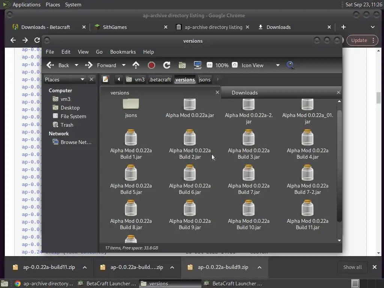The height and width of the screenshot is (288, 384).
Task: Zoom out with the minus icon
Action: pyautogui.click(x=210, y=65)
